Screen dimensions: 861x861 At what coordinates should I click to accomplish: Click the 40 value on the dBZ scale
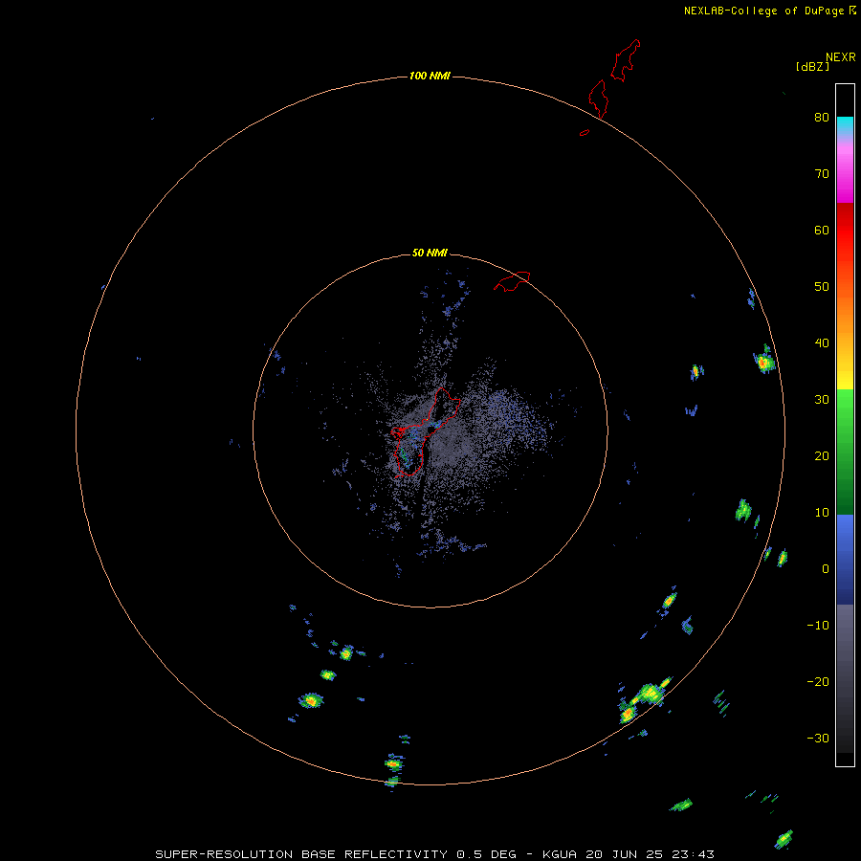(822, 342)
